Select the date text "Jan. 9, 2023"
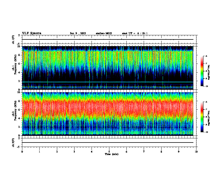The image size is (221, 170). 78,33
